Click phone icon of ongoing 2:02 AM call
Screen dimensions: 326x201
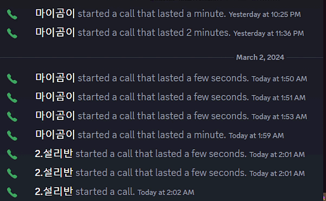pyautogui.click(x=12, y=192)
